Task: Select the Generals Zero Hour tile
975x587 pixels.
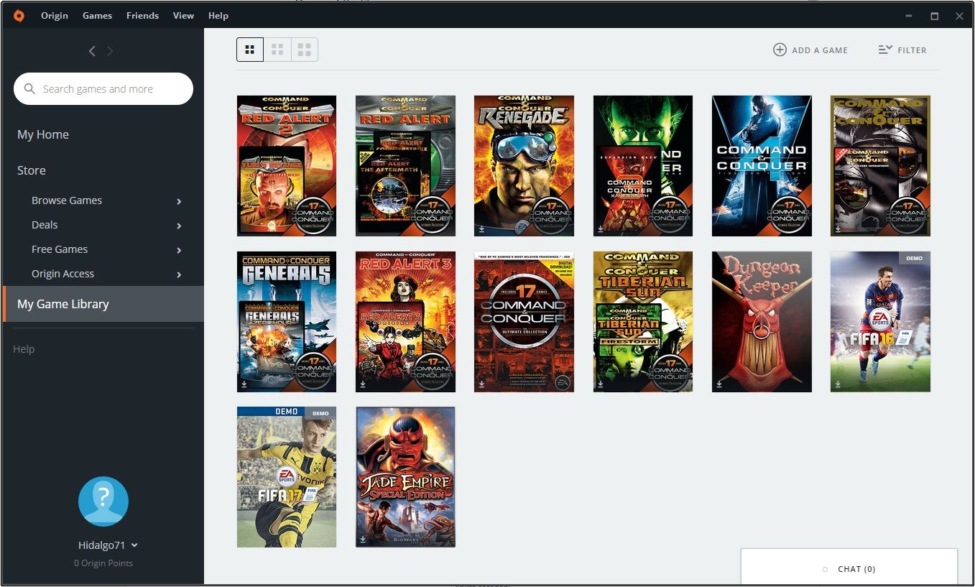Action: tap(287, 322)
